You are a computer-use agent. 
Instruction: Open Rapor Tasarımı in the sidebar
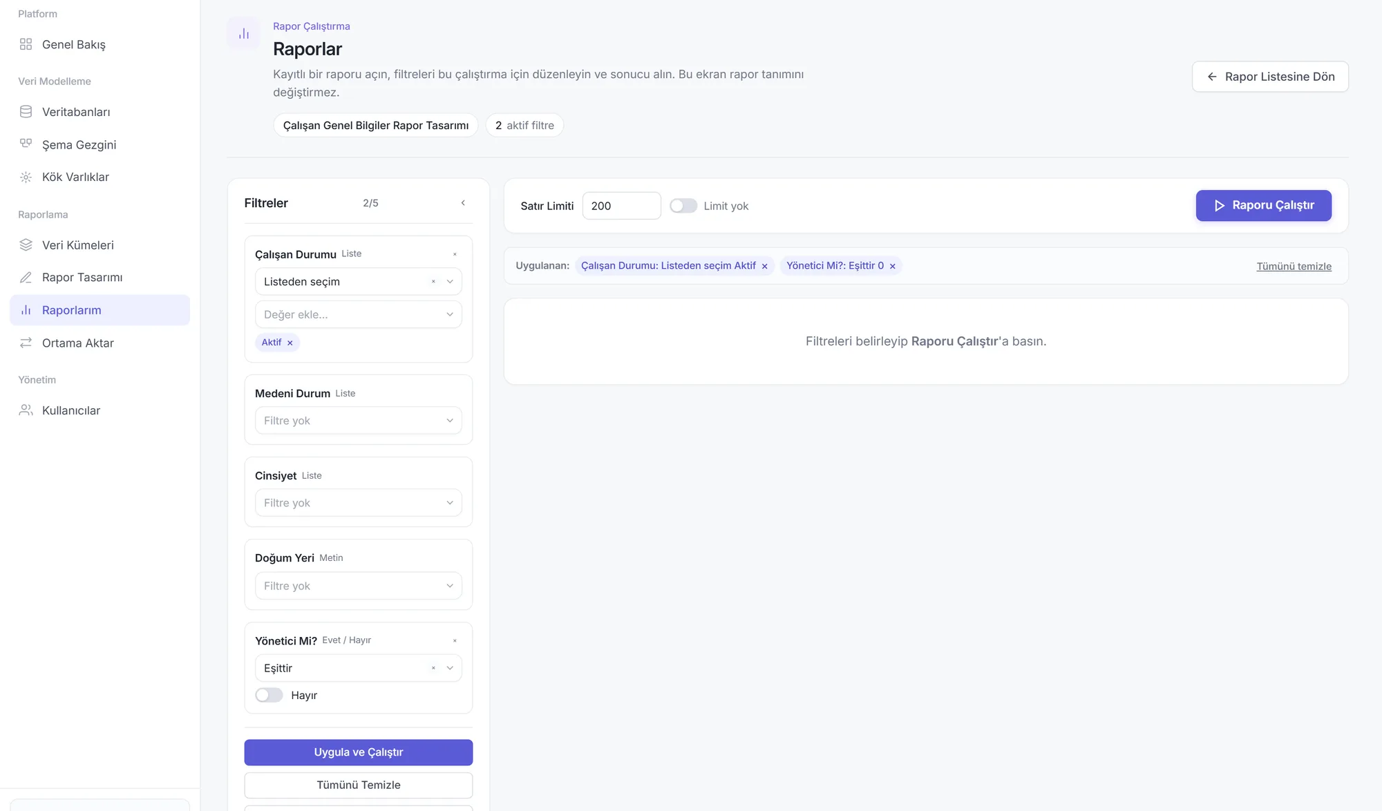coord(100,277)
